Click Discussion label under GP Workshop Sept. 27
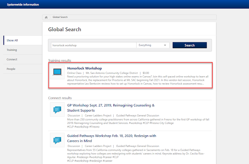Image resolution: width=249 pixels, height=164 pixels. pyautogui.click(x=74, y=115)
